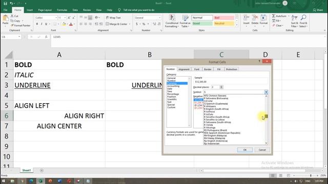Image resolution: width=328 pixels, height=184 pixels.
Task: Click Decrease Indent icon
Action: (x=96, y=24)
